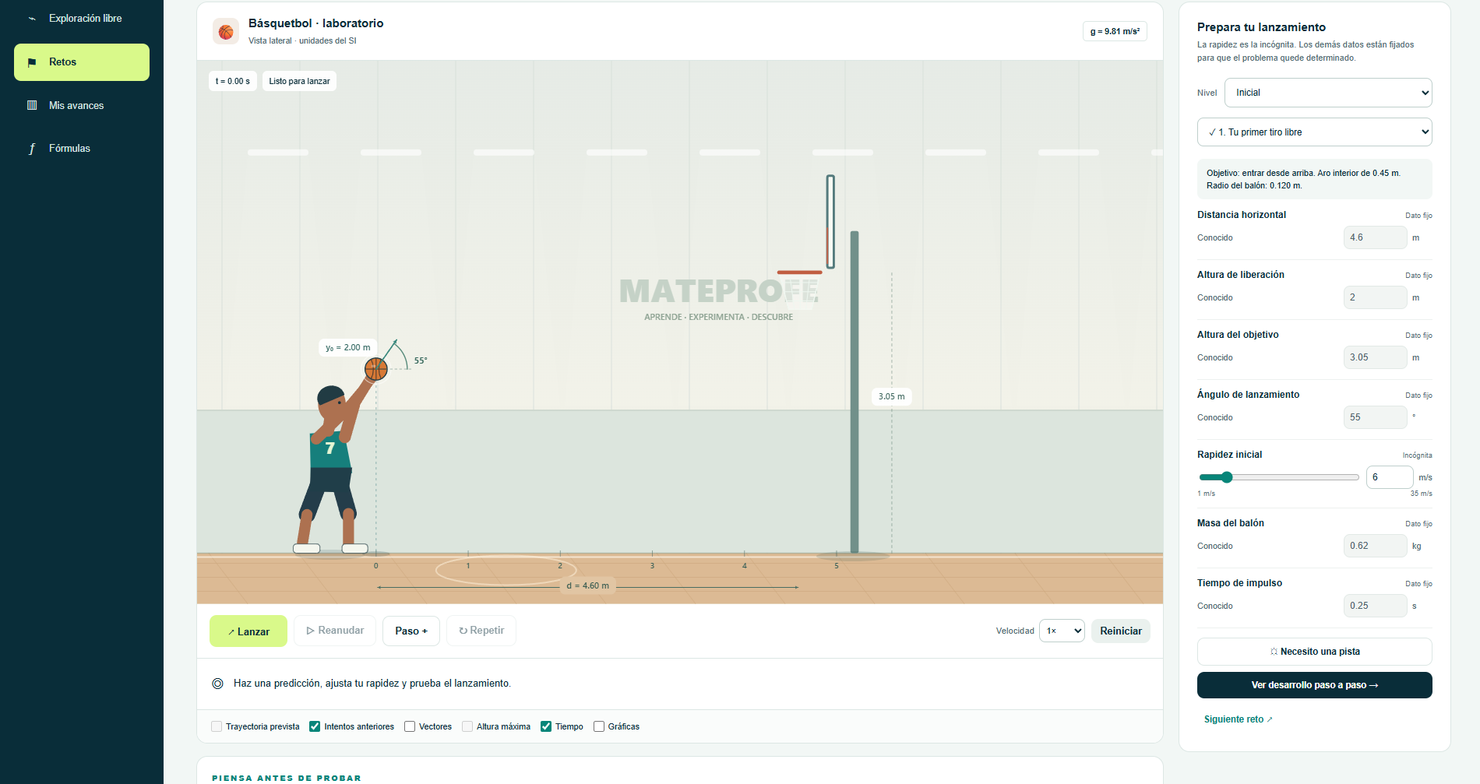Open Exploración libre section
This screenshot has height=784, width=1480.
point(82,19)
